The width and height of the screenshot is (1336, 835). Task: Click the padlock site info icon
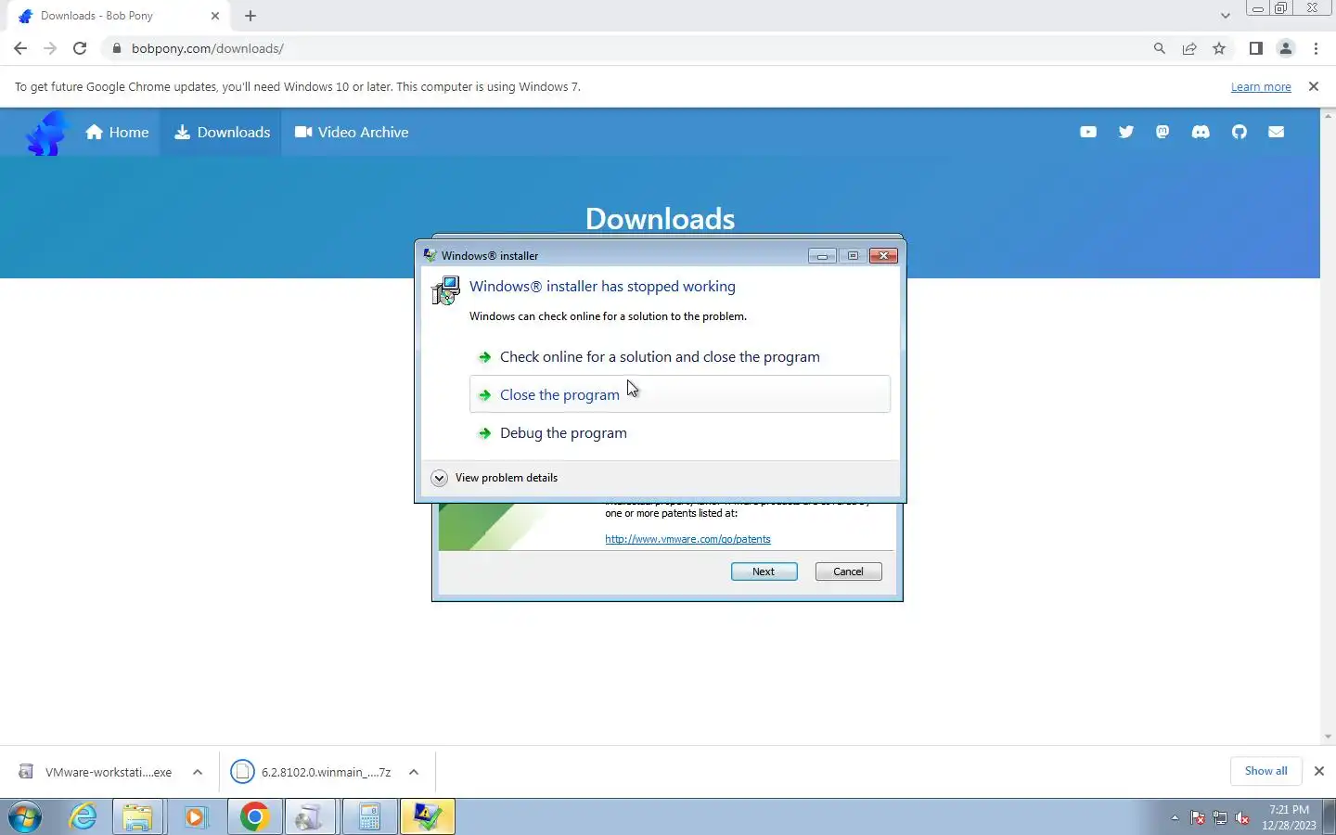[x=117, y=48]
